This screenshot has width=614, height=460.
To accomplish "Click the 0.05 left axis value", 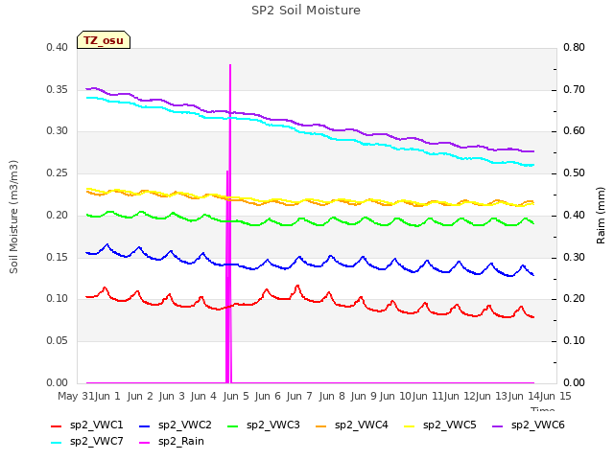I will click(58, 341).
